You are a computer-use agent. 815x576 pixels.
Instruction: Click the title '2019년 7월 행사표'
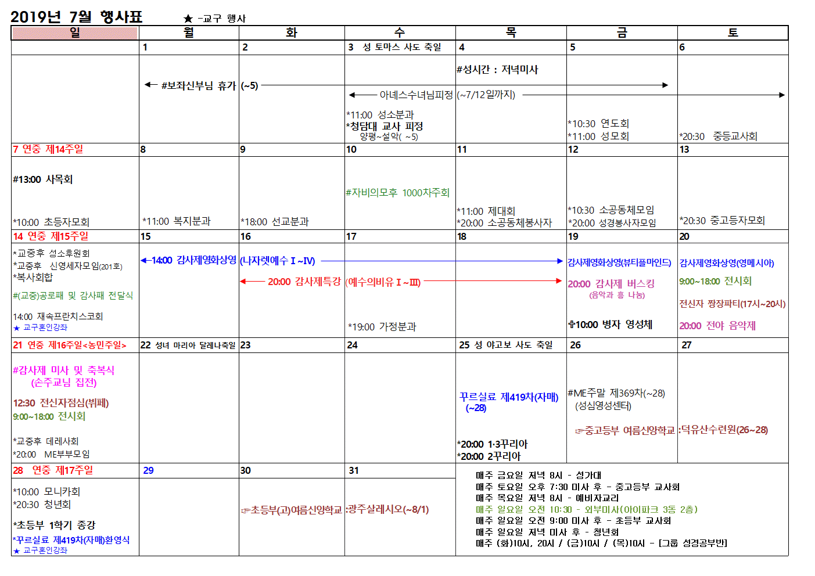pyautogui.click(x=77, y=17)
